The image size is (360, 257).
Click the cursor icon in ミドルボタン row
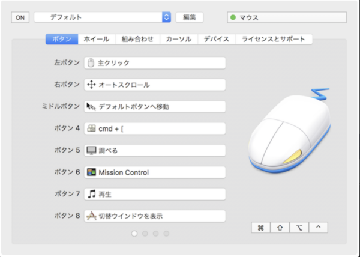coord(91,107)
